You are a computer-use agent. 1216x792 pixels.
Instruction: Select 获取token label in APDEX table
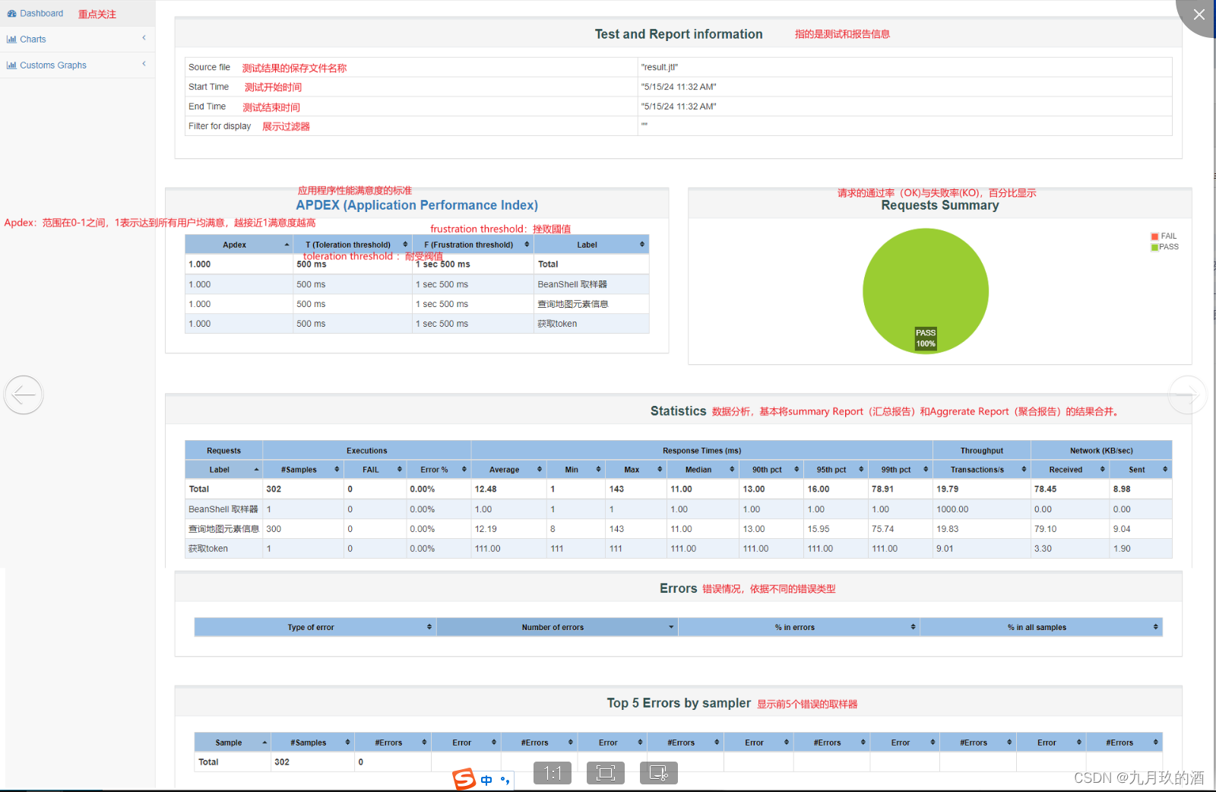pos(557,324)
